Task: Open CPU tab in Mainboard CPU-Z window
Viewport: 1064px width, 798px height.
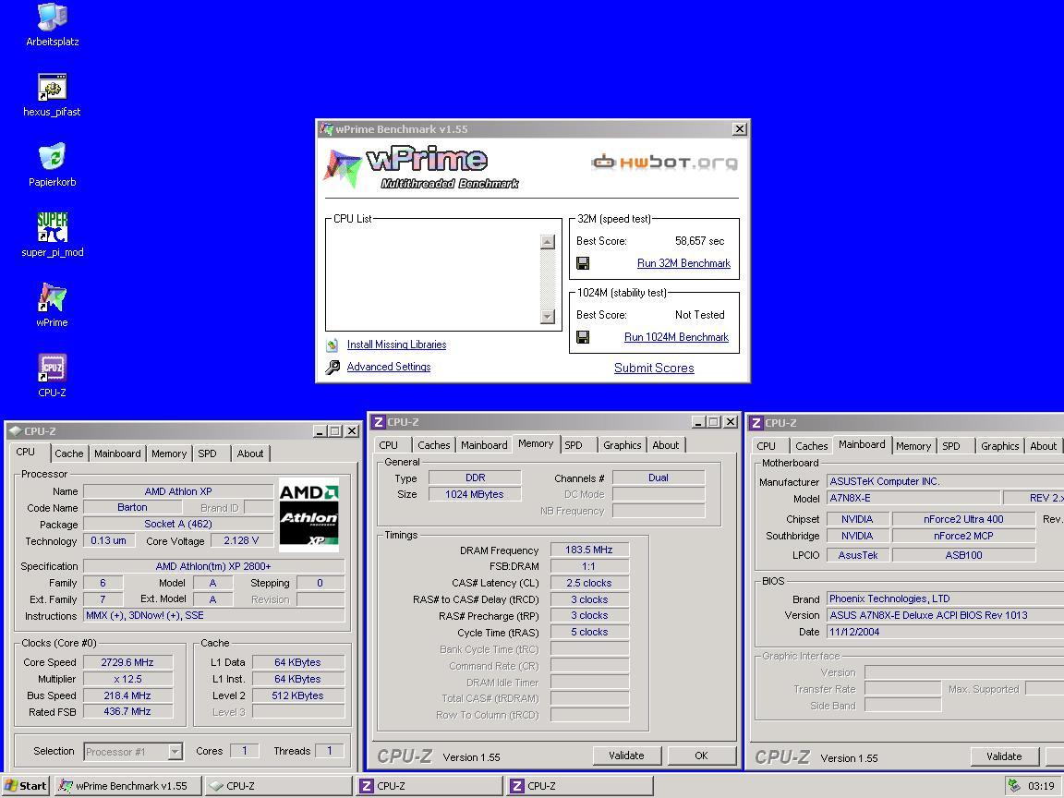Action: click(x=766, y=446)
